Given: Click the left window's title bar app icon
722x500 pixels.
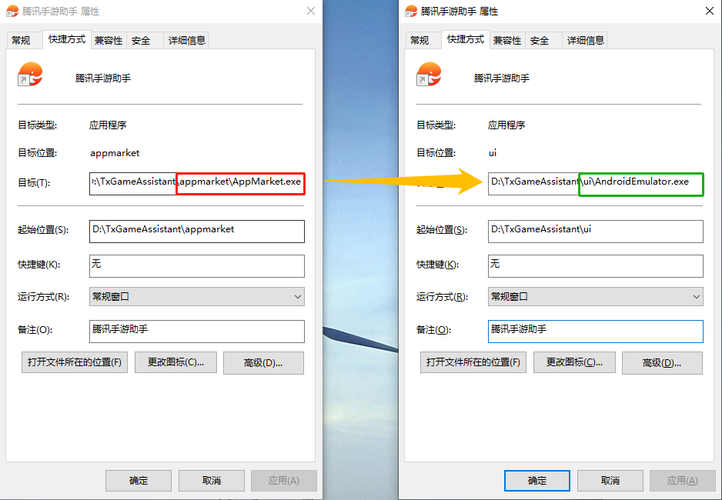Looking at the screenshot, I should pyautogui.click(x=12, y=11).
